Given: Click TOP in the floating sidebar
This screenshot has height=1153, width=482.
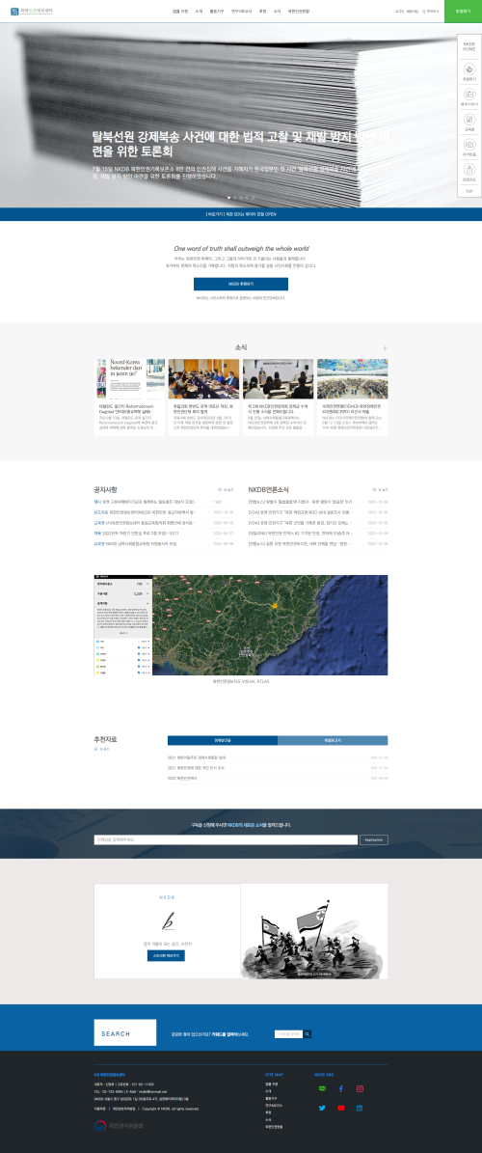Looking at the screenshot, I should pyautogui.click(x=469, y=191).
